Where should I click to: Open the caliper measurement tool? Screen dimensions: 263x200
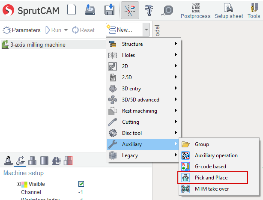tap(149, 10)
